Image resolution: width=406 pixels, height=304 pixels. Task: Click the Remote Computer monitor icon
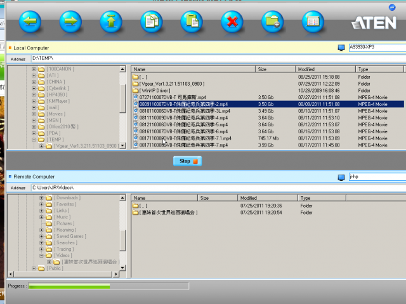341,177
